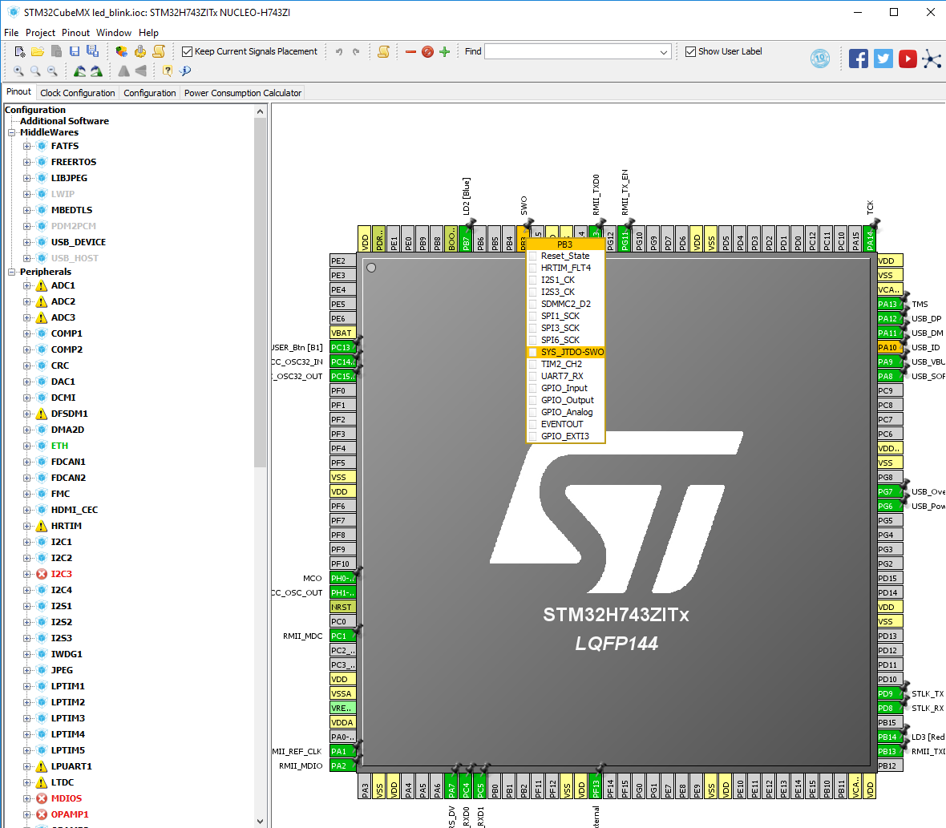The image size is (946, 828).
Task: Switch to Power Consumption Calculator tab
Action: [x=243, y=93]
